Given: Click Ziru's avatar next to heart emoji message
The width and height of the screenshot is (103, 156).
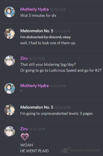Looking at the screenshot, I should (10, 132).
